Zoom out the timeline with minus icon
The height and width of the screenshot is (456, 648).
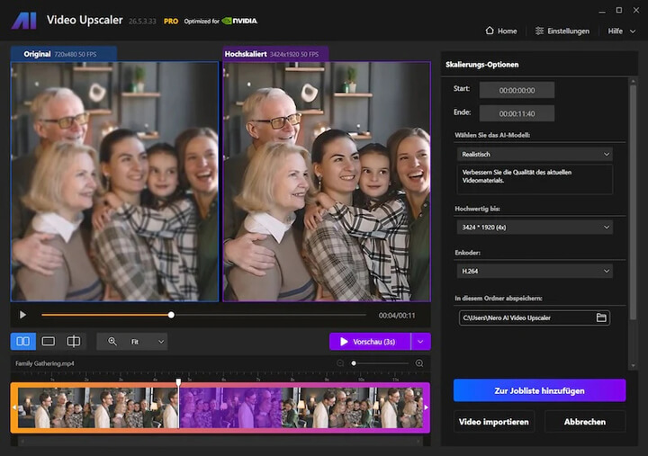340,363
